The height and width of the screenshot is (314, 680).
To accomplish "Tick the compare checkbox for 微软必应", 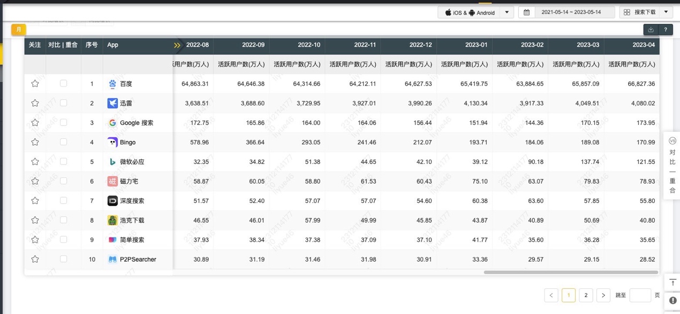I will pyautogui.click(x=63, y=161).
